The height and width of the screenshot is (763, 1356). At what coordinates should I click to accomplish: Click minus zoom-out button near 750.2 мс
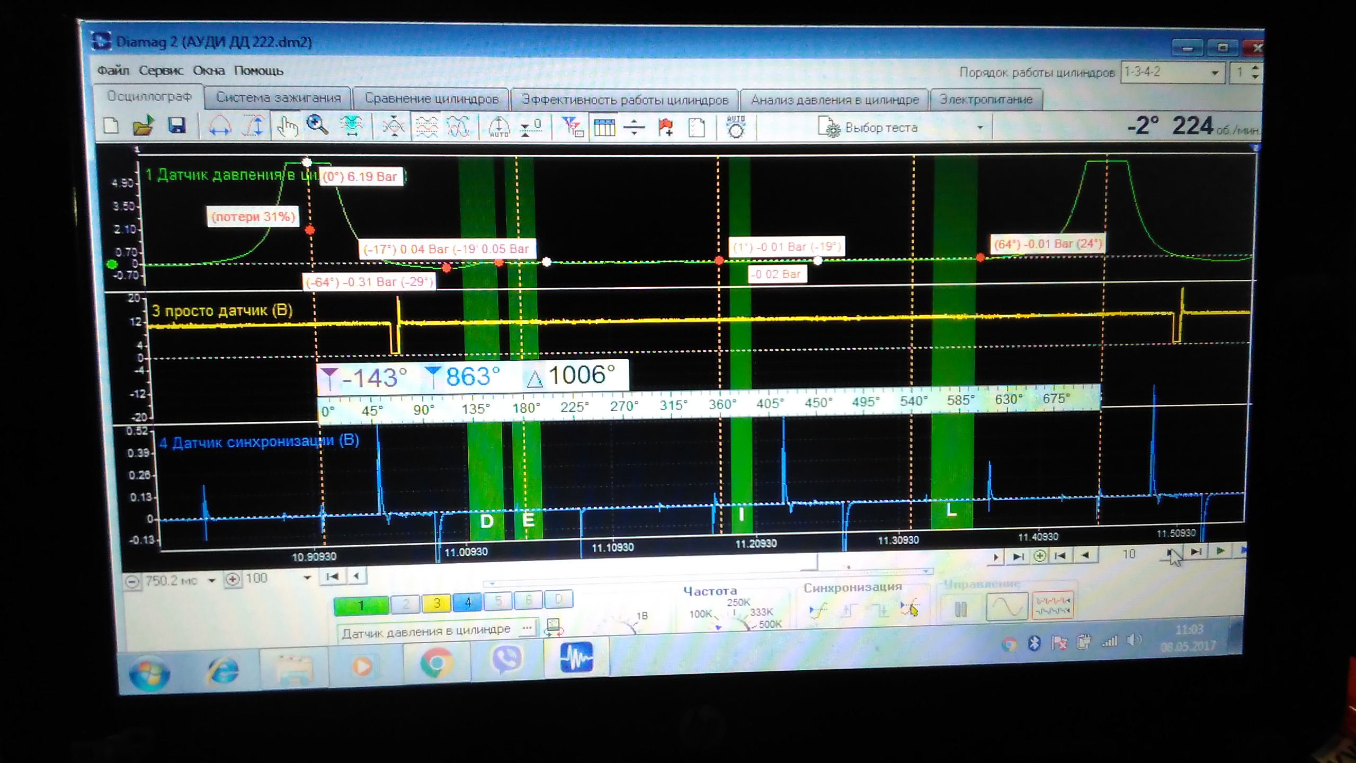tap(132, 582)
